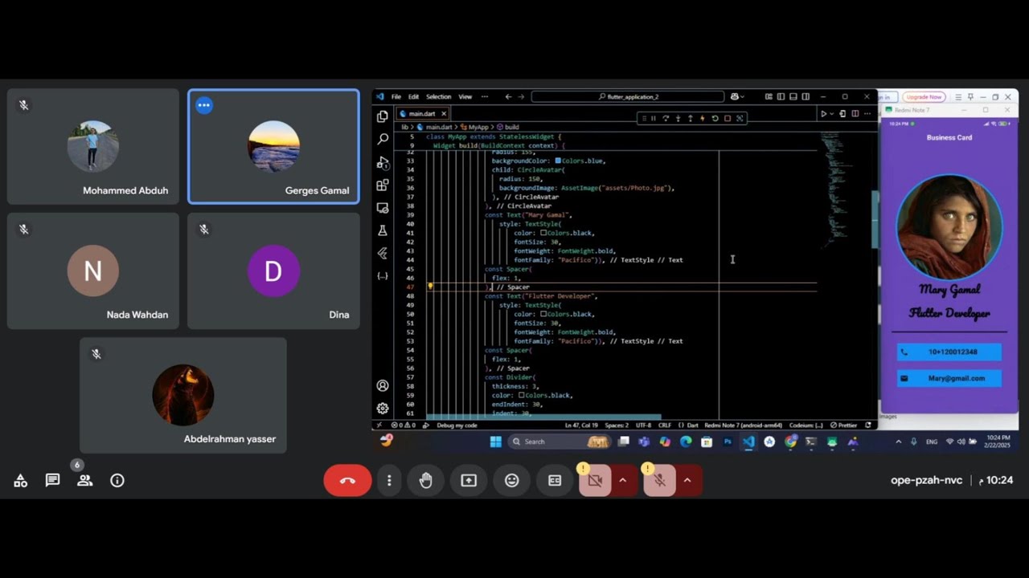1029x578 pixels.
Task: Open the meeting details info icon
Action: (117, 480)
